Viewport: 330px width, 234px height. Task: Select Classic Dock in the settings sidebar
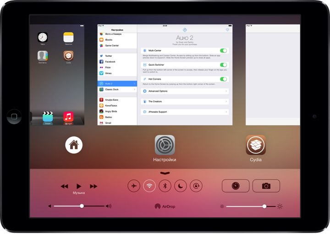pos(117,89)
